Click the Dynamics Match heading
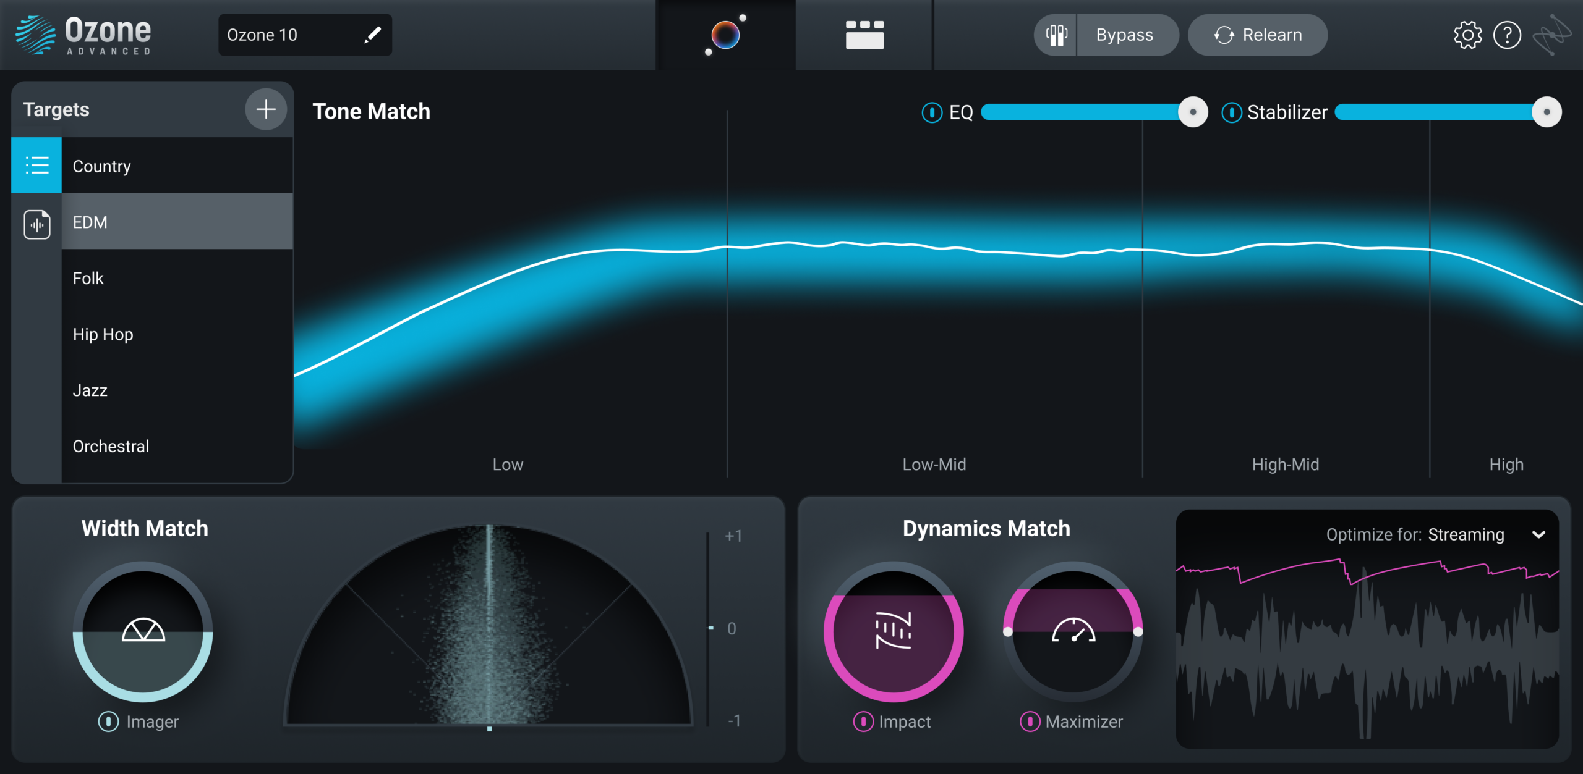This screenshot has height=774, width=1583. click(986, 529)
